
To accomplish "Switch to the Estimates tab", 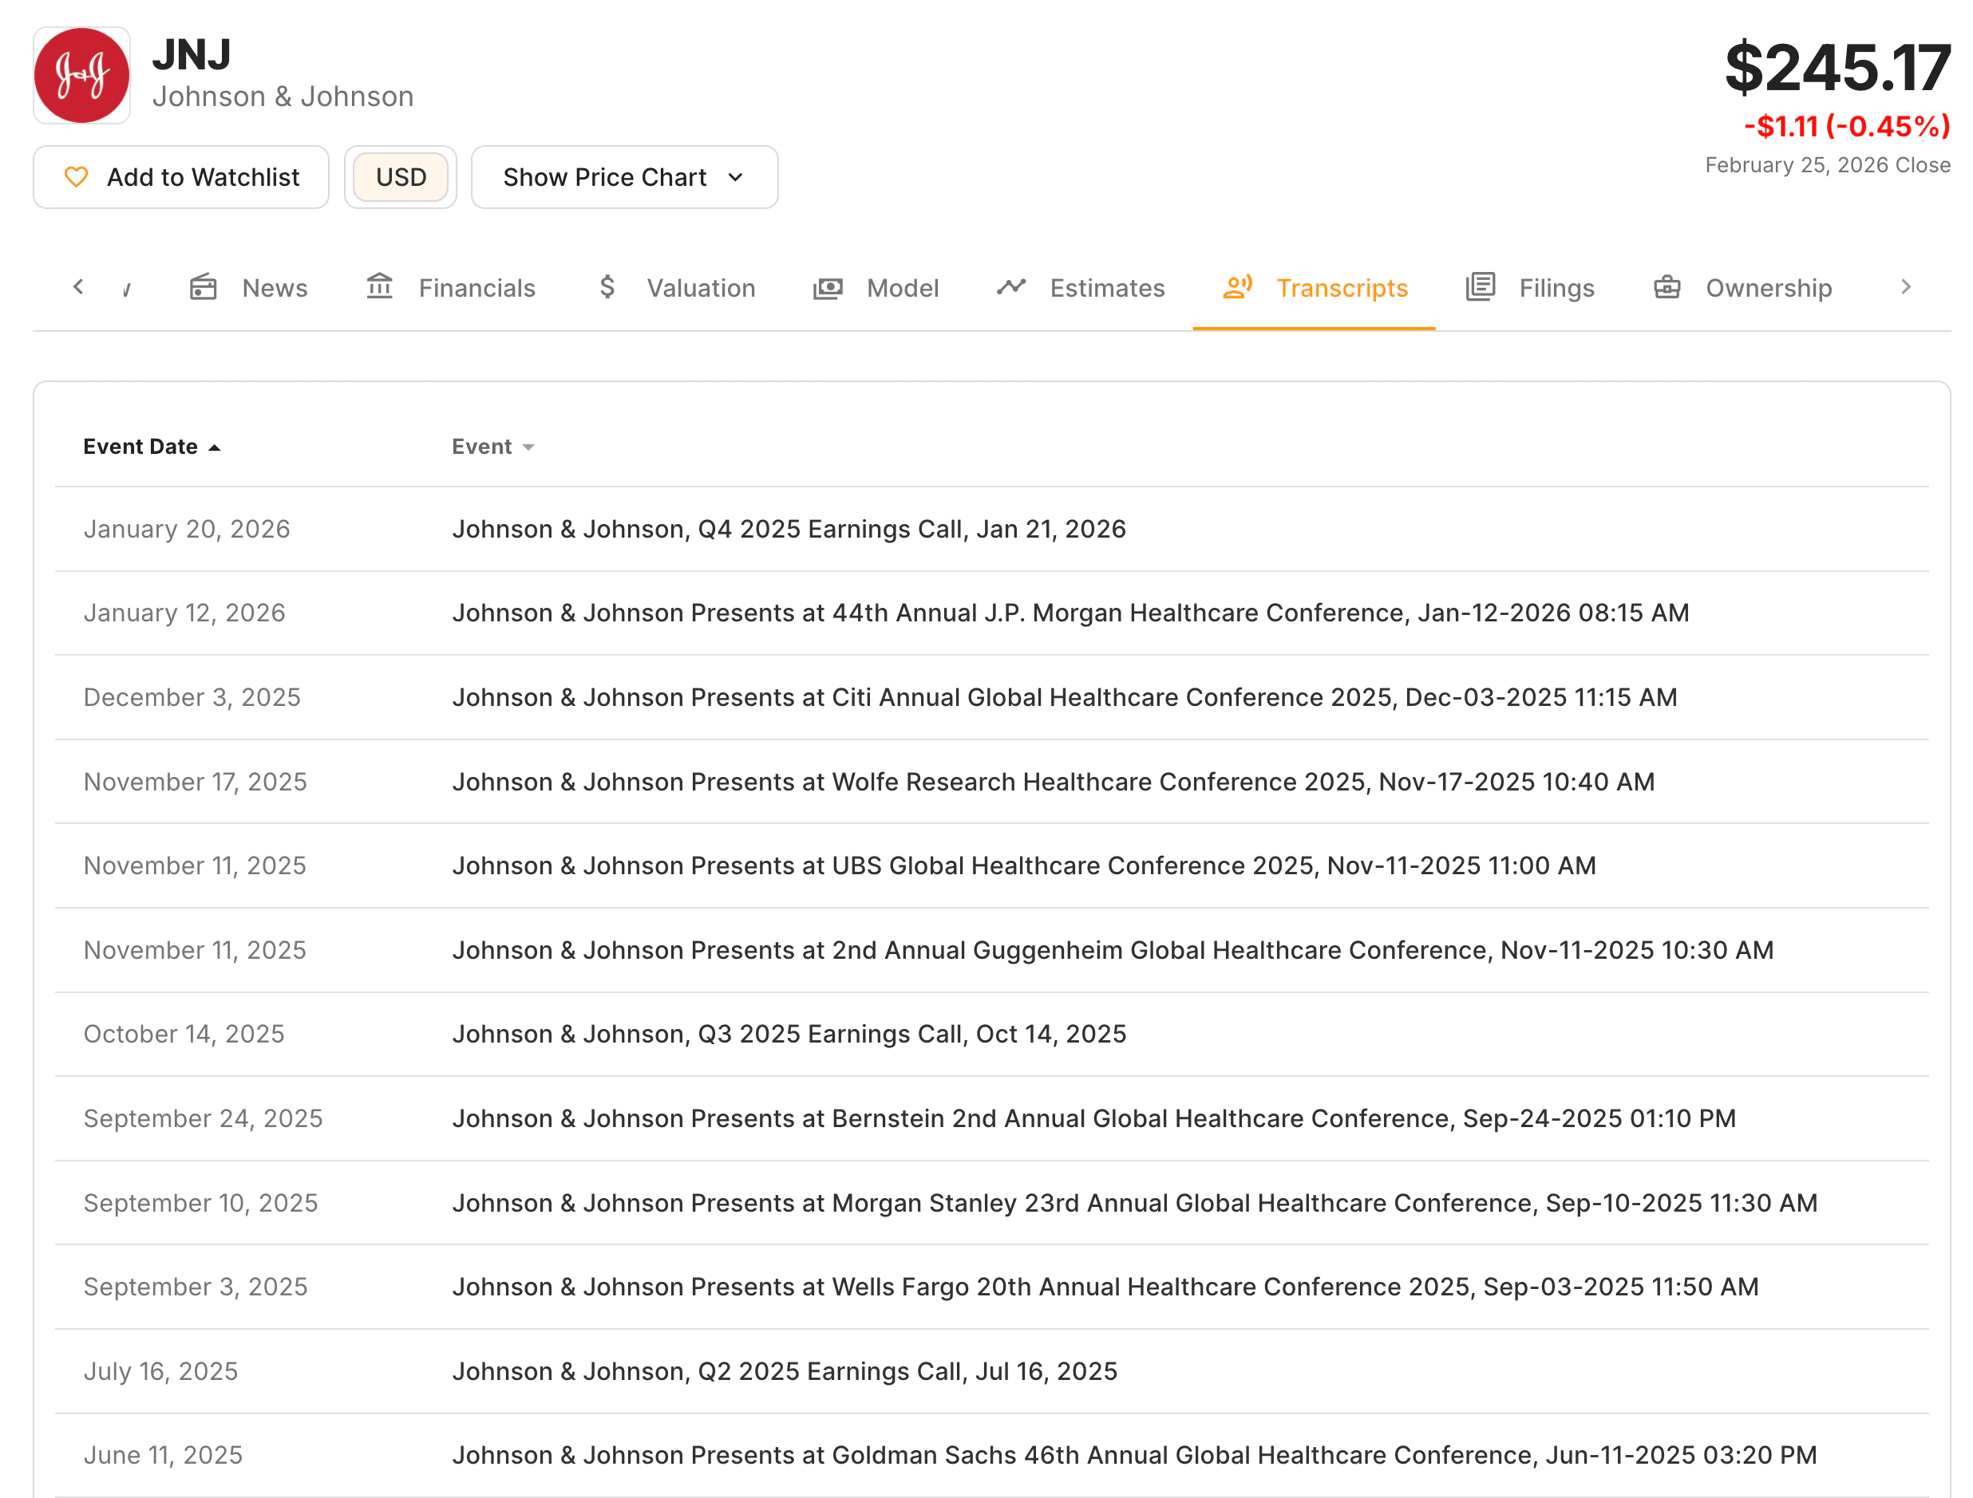I will 1107,287.
